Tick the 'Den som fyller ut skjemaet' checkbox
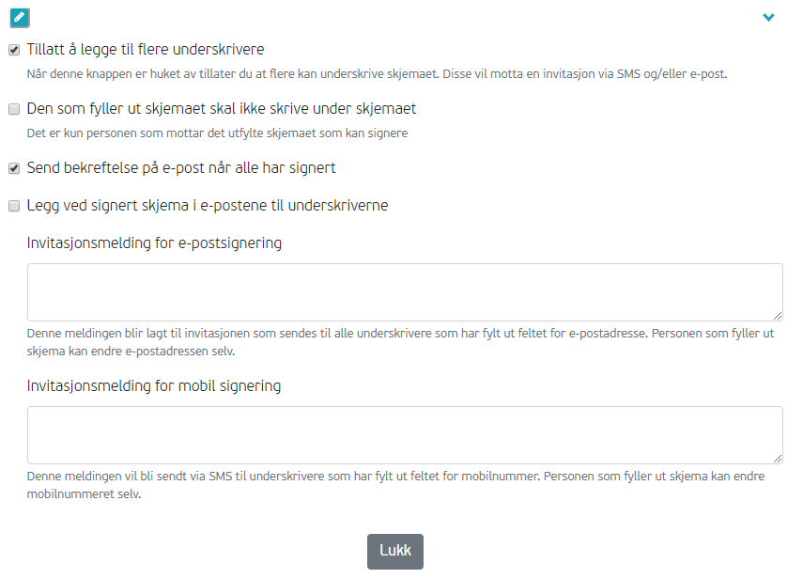 (14, 109)
